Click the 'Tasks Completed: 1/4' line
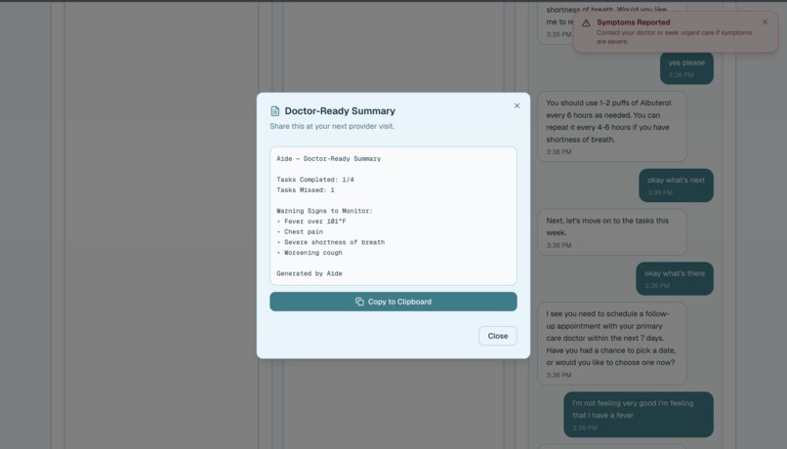 314,180
